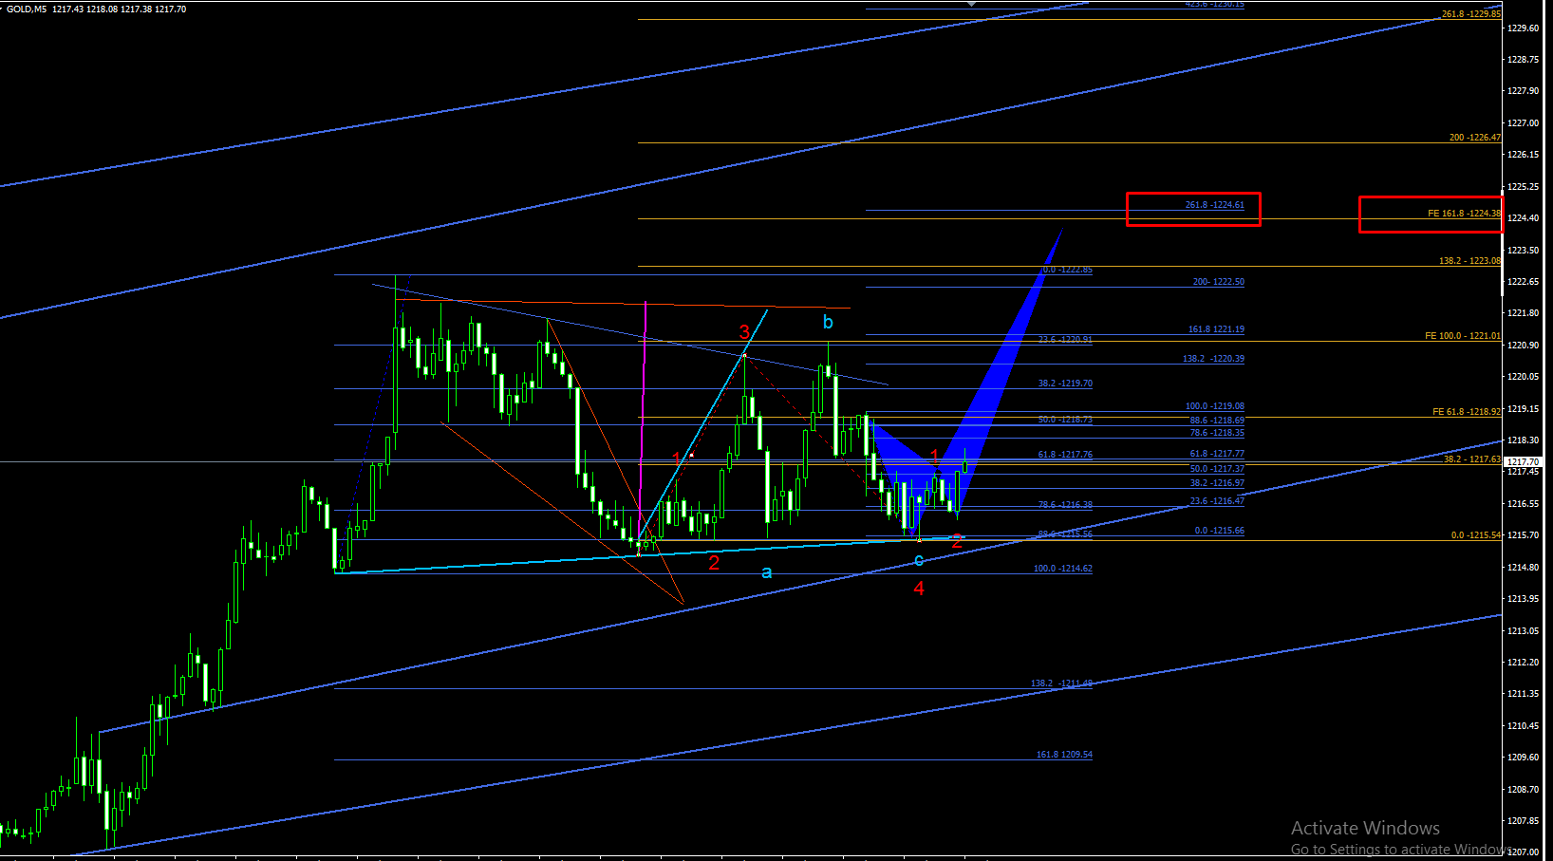This screenshot has width=1553, height=861.
Task: Click the current price tag 1217.70
Action: (1523, 461)
